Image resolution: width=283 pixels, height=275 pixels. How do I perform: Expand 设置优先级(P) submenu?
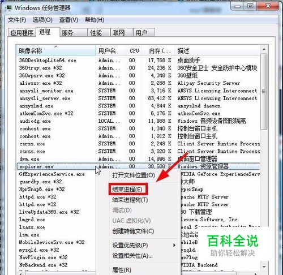(144, 245)
